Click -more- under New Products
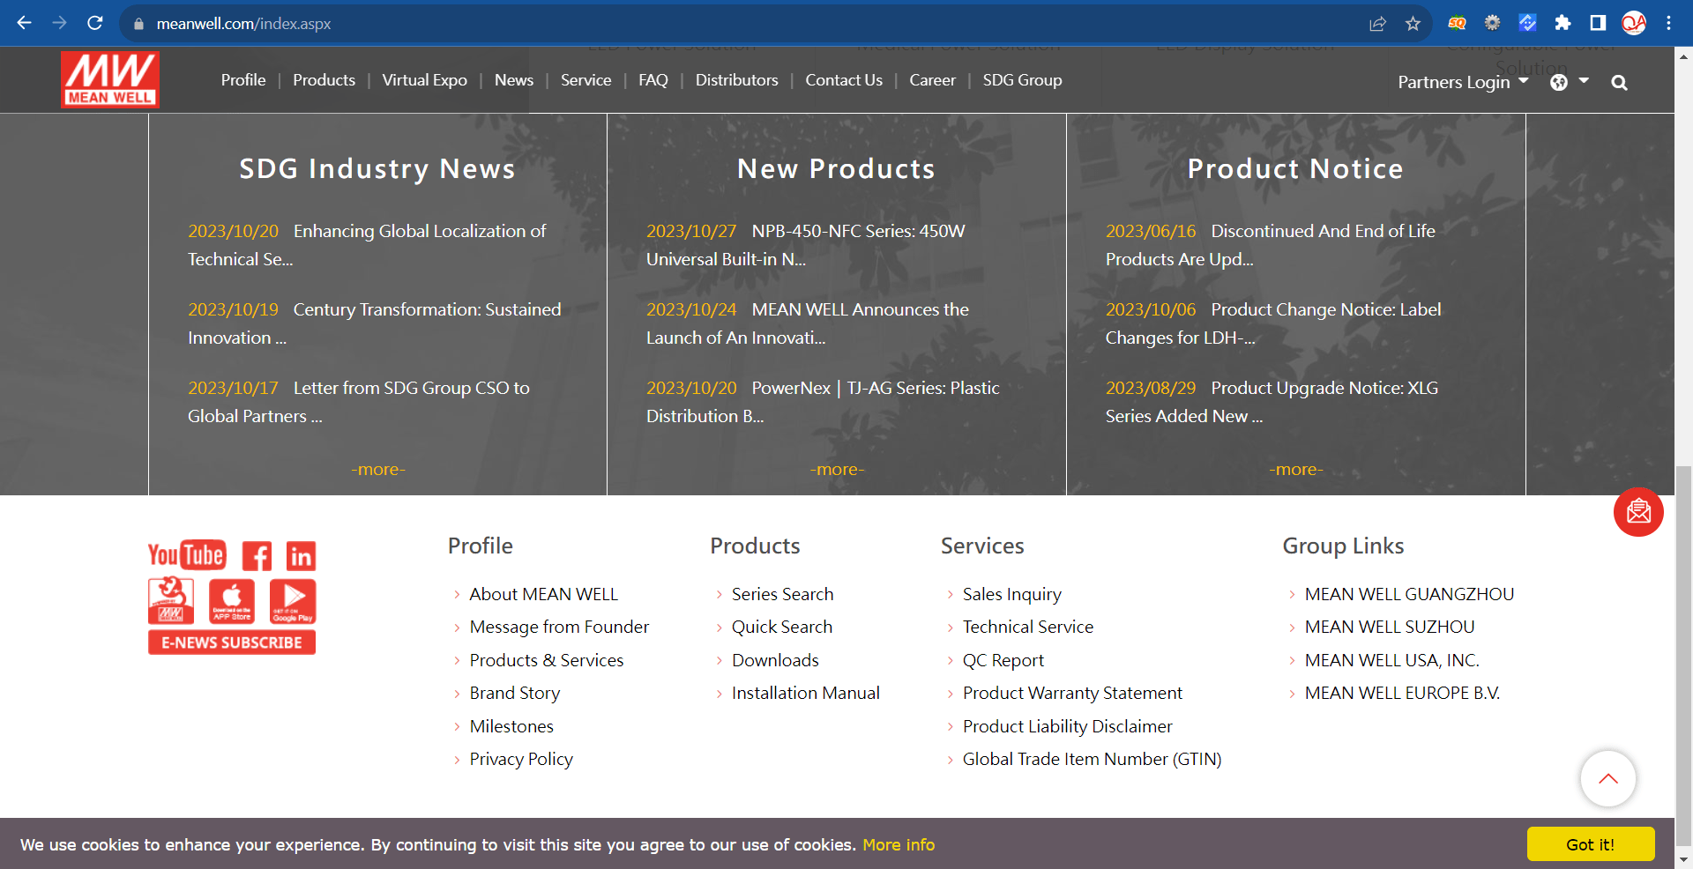The height and width of the screenshot is (869, 1693). (x=837, y=470)
